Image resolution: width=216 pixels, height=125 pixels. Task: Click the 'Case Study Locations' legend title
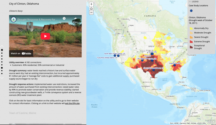point(198,5)
